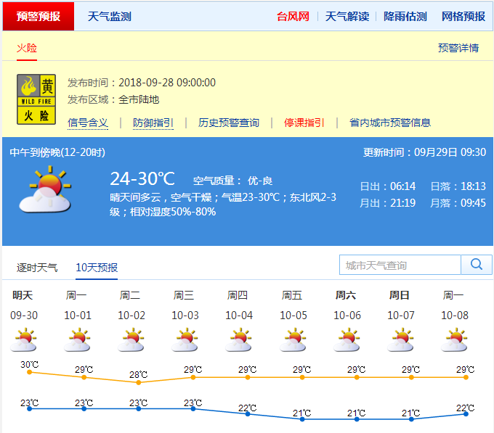Click the 09-30 forecast weather icon

tap(24, 339)
